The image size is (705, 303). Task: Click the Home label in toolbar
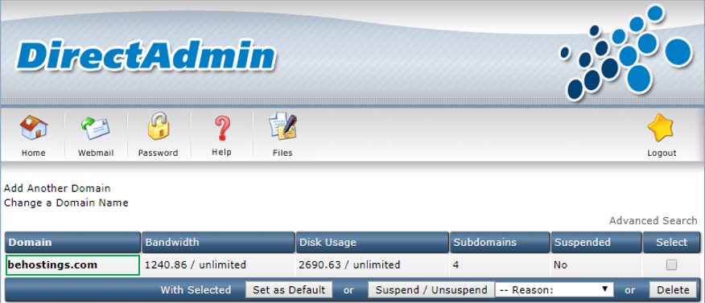34,153
